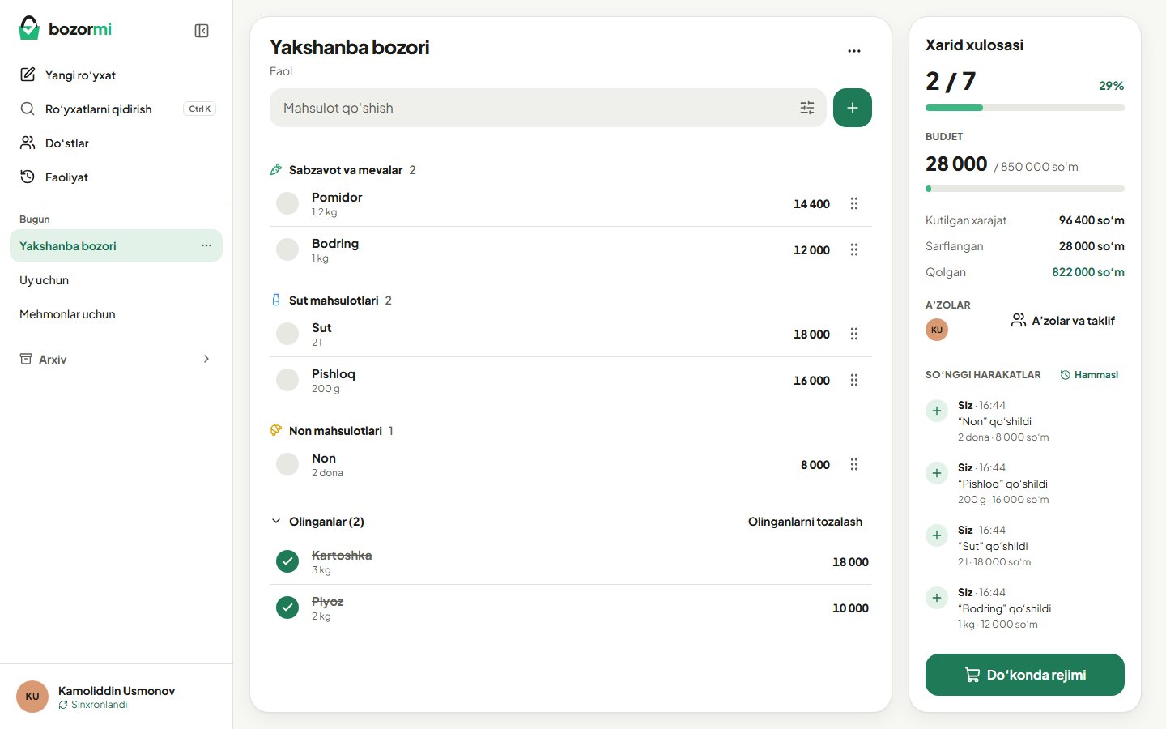Tick the Non item checkbox
Screen dimensions: 1166x729
coord(287,464)
